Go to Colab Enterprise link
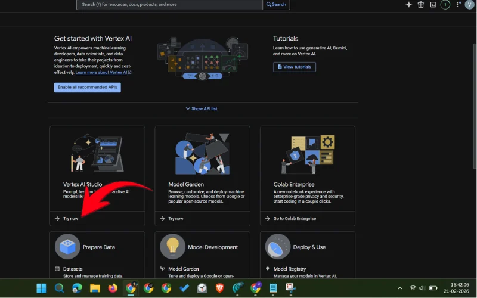Image resolution: width=477 pixels, height=298 pixels. pyautogui.click(x=295, y=219)
